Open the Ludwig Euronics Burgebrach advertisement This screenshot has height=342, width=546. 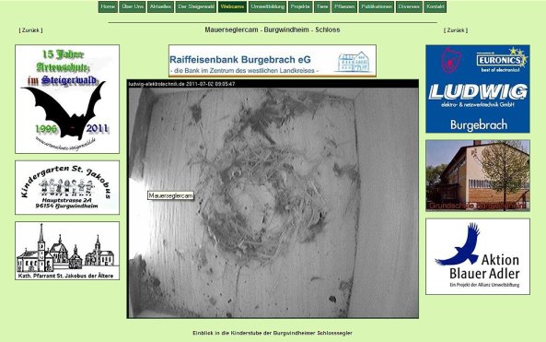point(478,88)
